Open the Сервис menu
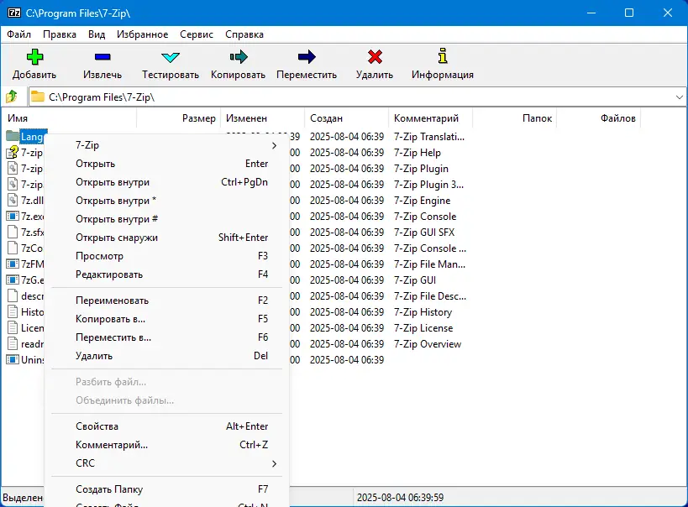 click(196, 34)
